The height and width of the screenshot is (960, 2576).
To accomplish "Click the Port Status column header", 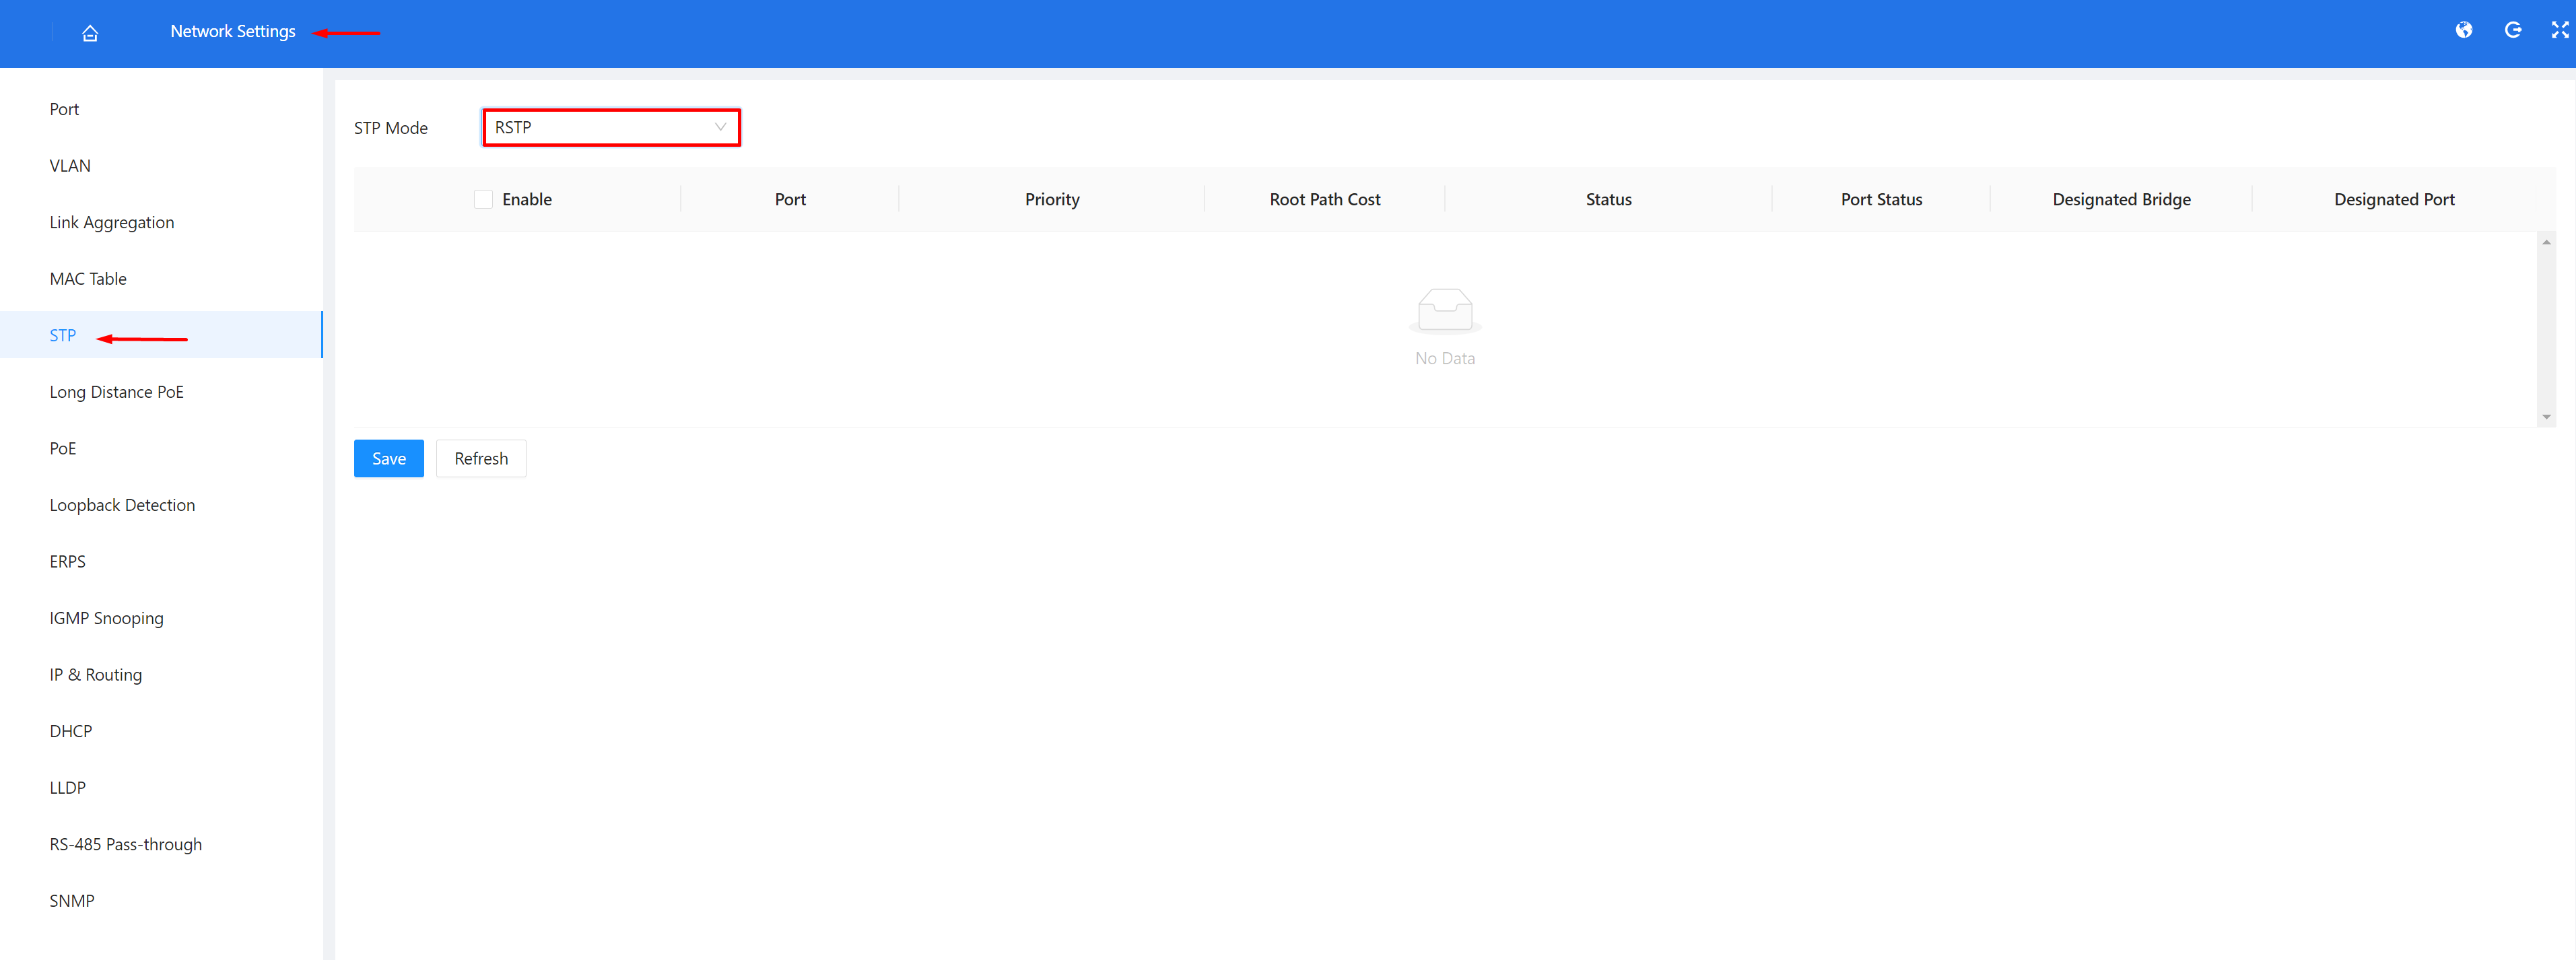I will coord(1881,199).
